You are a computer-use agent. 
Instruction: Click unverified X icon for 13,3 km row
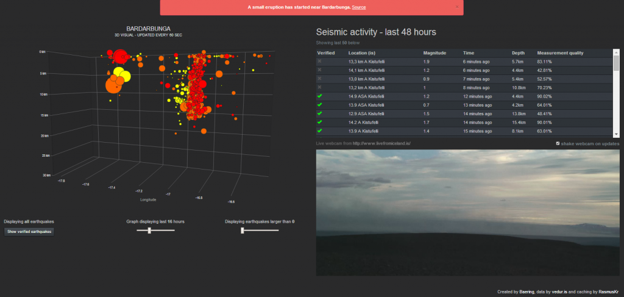[x=321, y=62]
